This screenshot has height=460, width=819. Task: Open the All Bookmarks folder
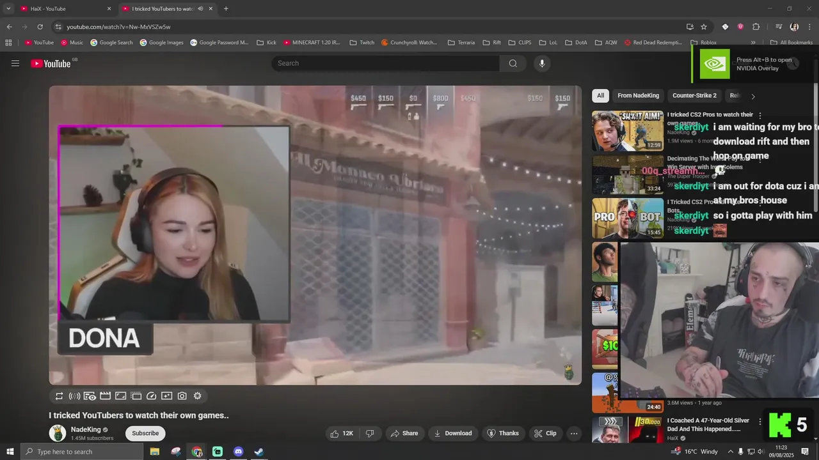(791, 43)
